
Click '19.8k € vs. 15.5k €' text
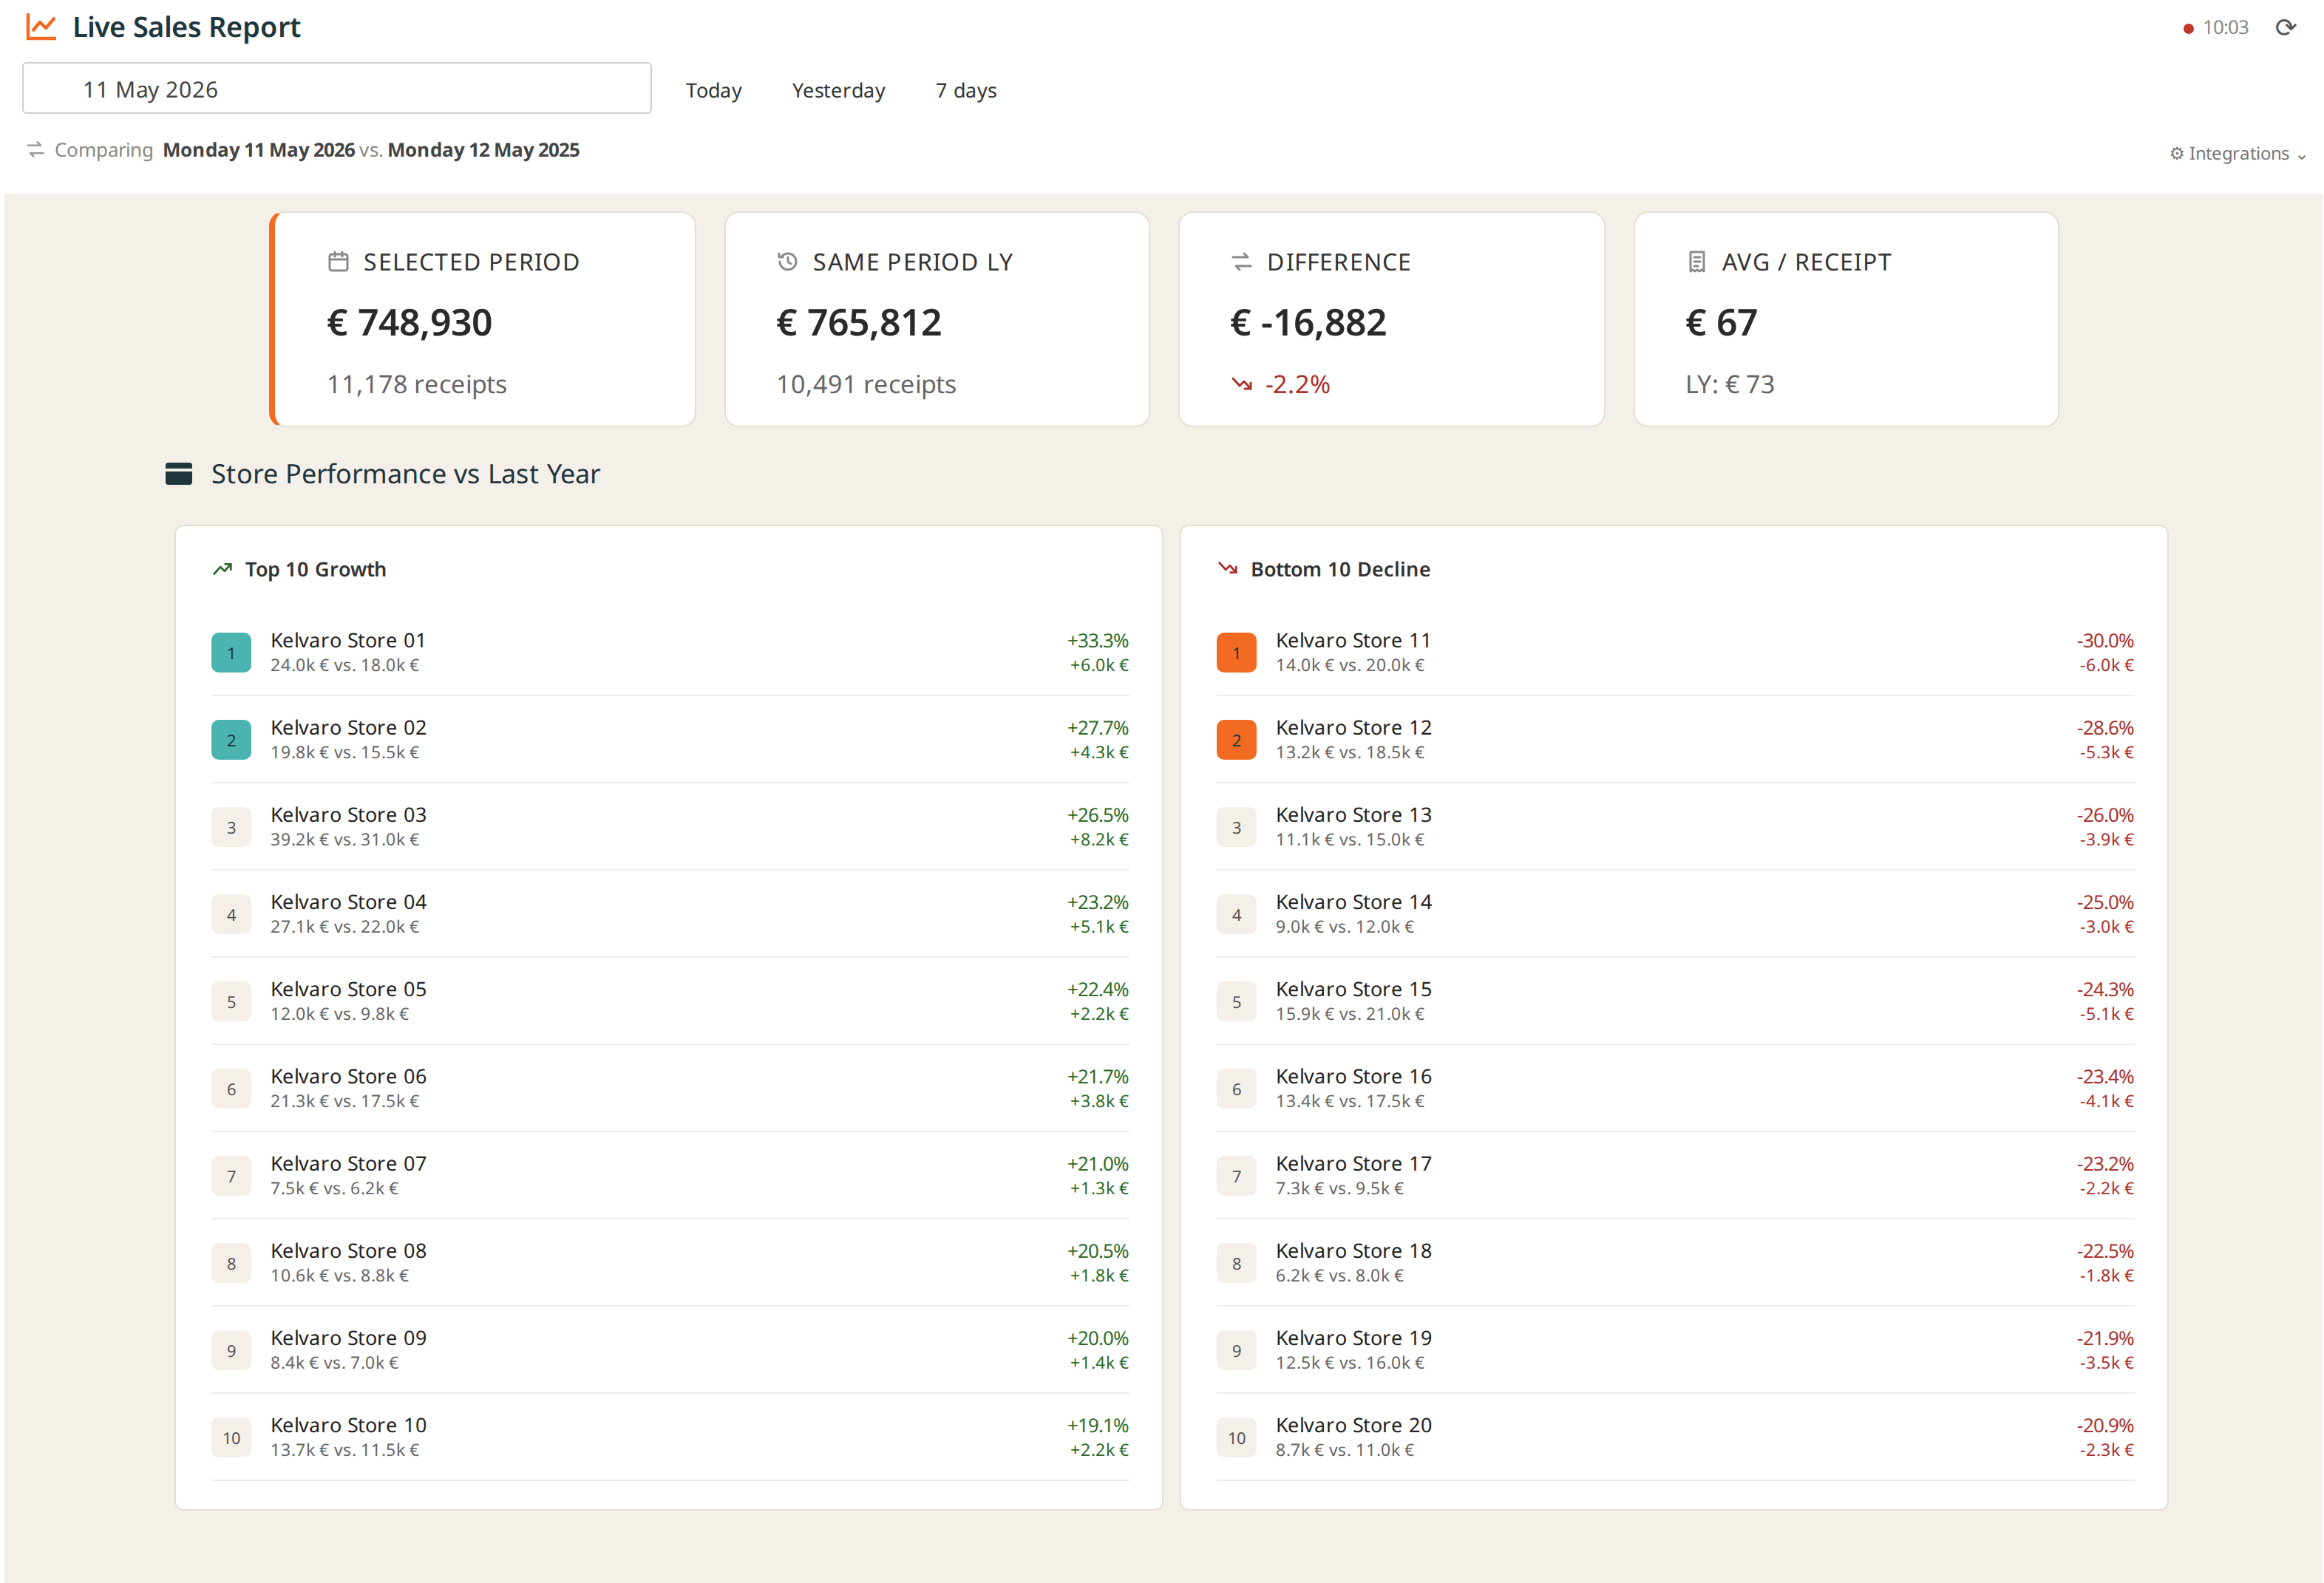345,752
